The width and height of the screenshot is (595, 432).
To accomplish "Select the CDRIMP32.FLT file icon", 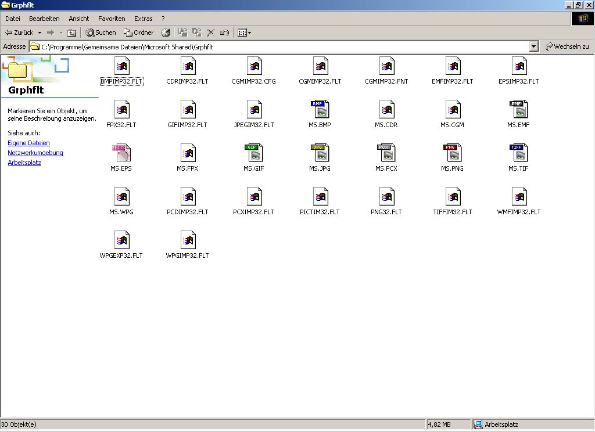I will (x=188, y=66).
